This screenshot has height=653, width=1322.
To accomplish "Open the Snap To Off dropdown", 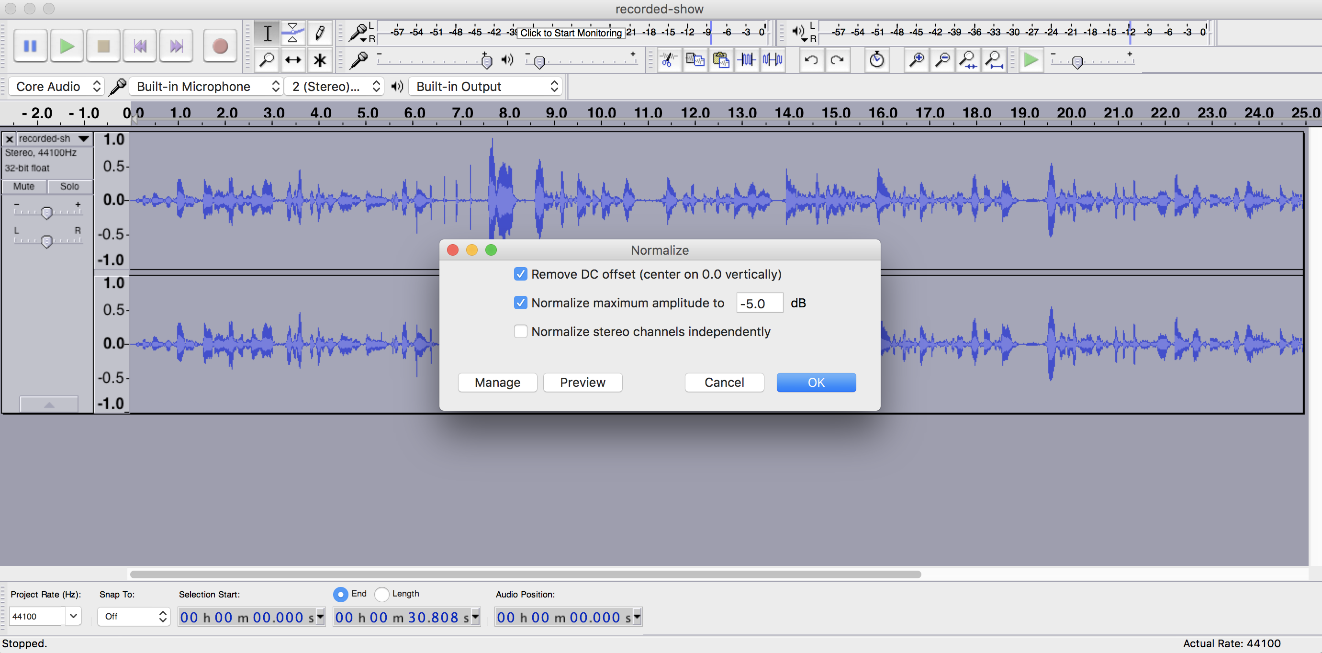I will point(134,616).
